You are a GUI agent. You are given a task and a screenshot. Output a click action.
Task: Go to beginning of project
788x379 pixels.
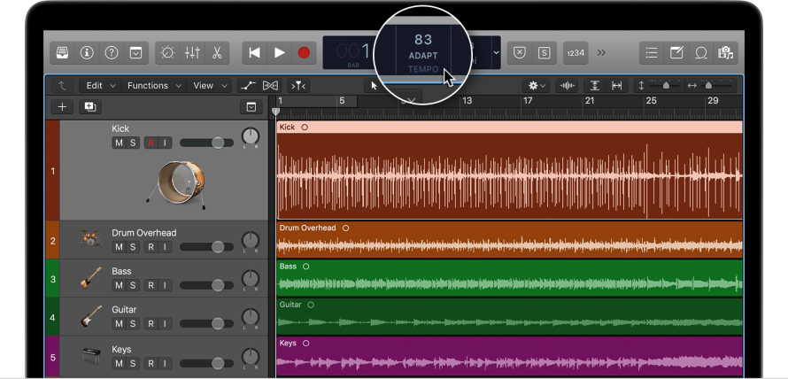[255, 53]
